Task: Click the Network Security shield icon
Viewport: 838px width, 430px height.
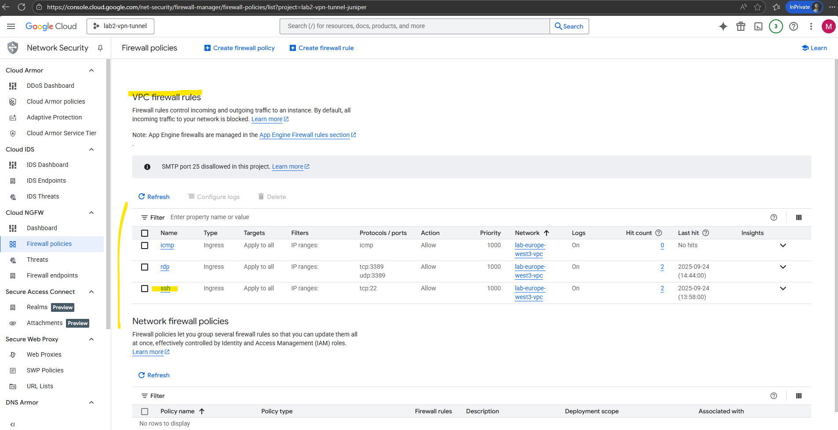Action: 13,48
